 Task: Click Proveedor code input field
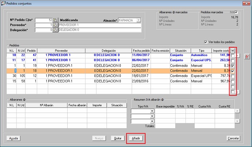point(44,25)
